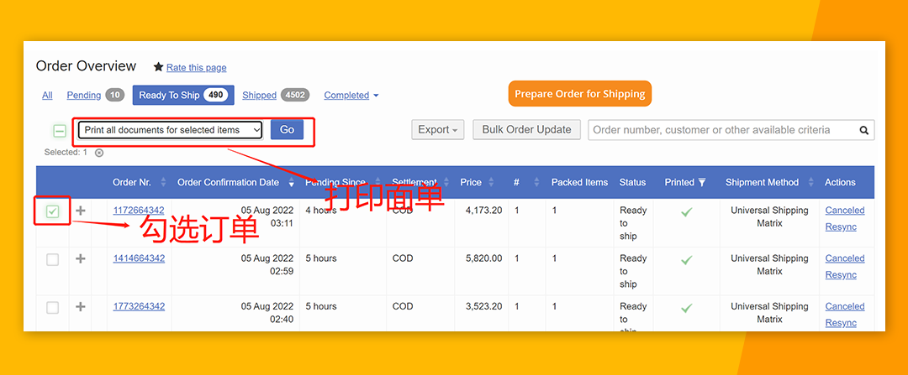Switch to the Shipped tab
Viewport: 908px width, 375px height.
coord(259,96)
